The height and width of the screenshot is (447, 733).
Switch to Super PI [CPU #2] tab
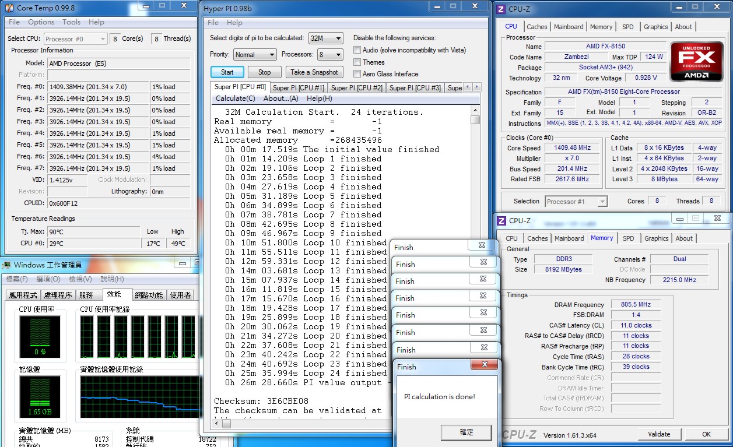click(357, 88)
